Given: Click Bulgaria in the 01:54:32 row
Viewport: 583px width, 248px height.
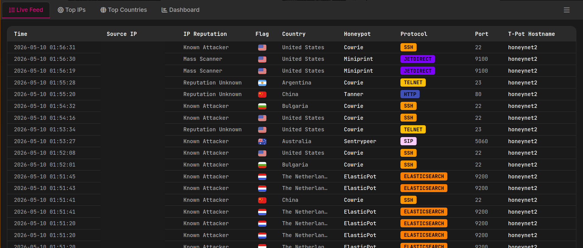Looking at the screenshot, I should pyautogui.click(x=295, y=106).
